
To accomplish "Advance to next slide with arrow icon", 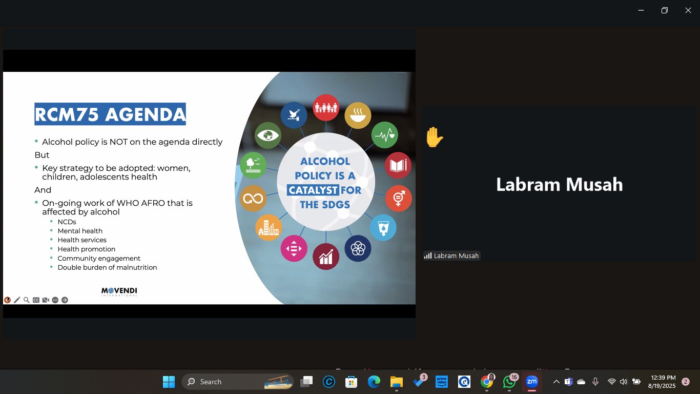I will click(65, 300).
